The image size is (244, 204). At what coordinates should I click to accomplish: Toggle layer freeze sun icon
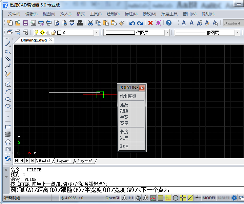coord(42,32)
